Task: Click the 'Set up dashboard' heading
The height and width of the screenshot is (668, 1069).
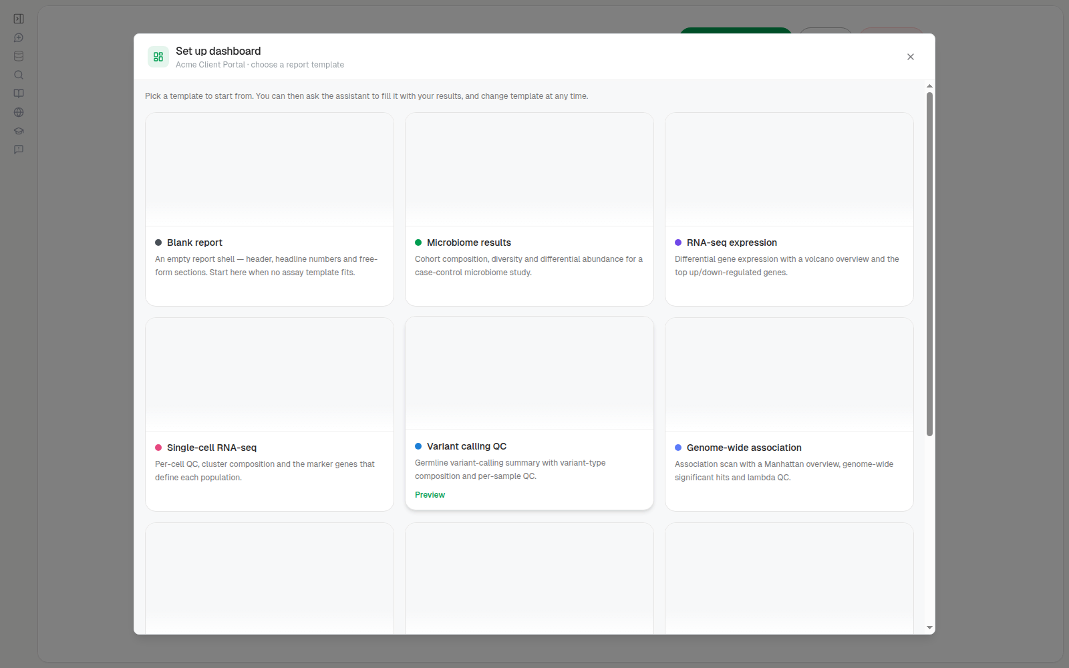Action: (x=218, y=51)
